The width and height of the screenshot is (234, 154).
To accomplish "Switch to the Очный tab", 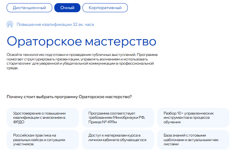I will pos(67,7).
